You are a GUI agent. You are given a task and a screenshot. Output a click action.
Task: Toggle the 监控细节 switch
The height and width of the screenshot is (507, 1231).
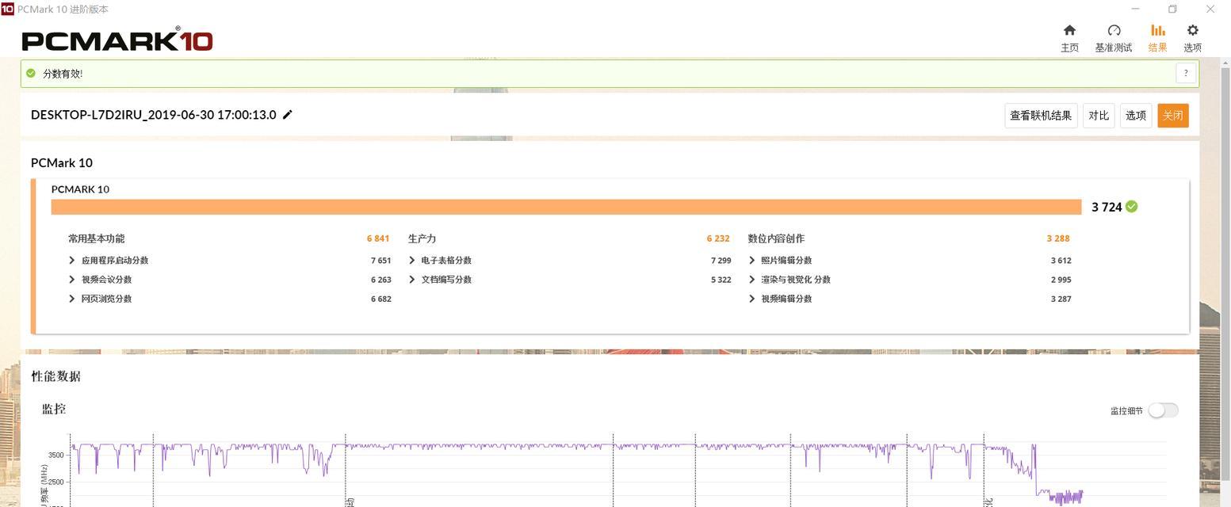point(1163,410)
